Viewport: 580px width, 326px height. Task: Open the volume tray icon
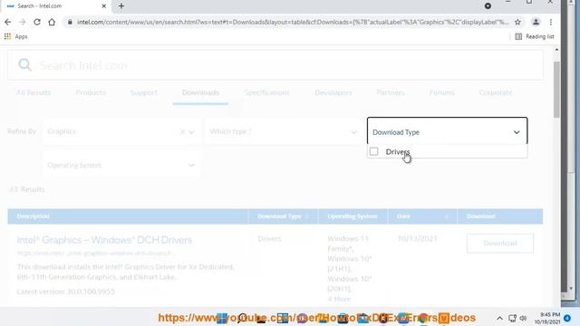(x=523, y=318)
